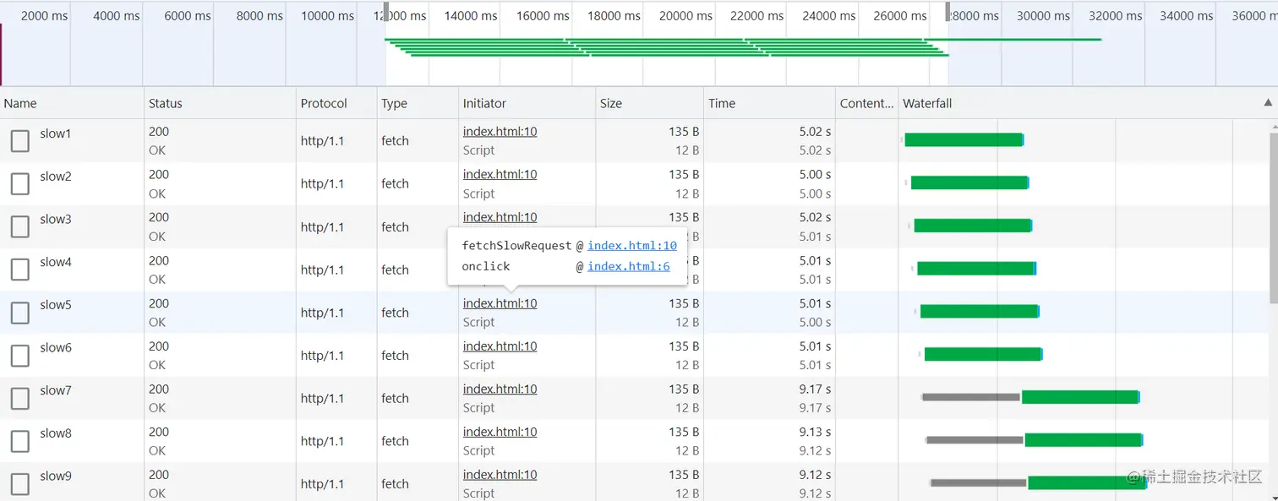The image size is (1278, 501).
Task: Click the green waterfall bar for slow8
Action: coord(1084,439)
